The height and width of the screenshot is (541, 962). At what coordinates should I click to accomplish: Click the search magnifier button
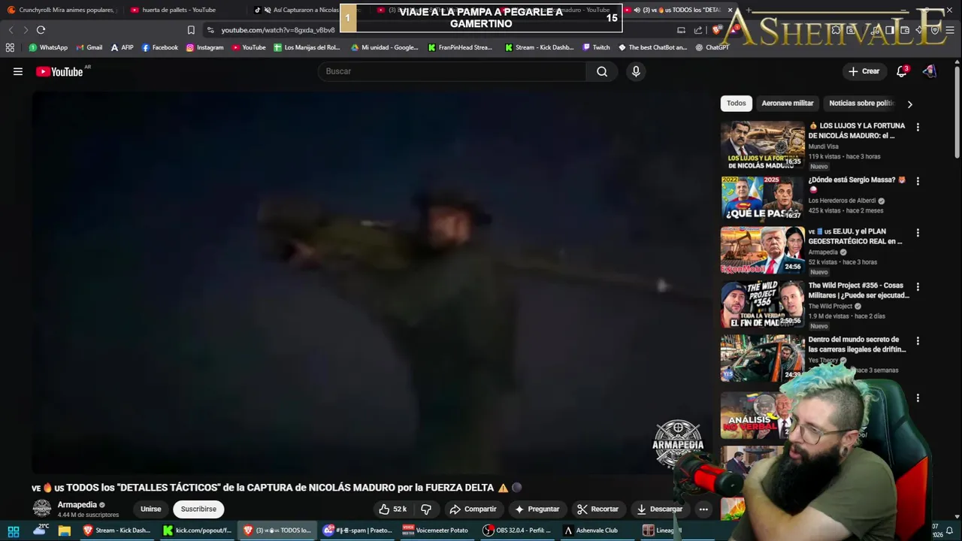(602, 71)
